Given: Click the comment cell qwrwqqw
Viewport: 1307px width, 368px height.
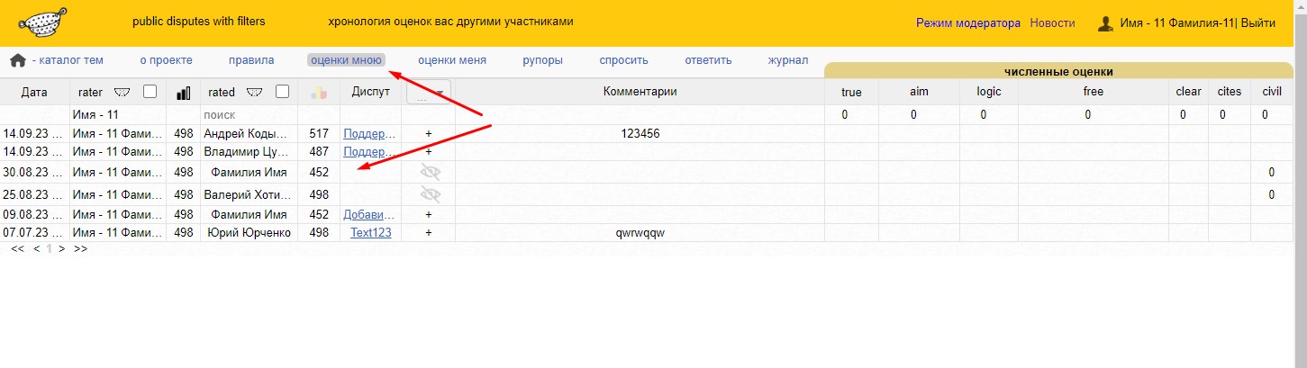Looking at the screenshot, I should tap(640, 233).
